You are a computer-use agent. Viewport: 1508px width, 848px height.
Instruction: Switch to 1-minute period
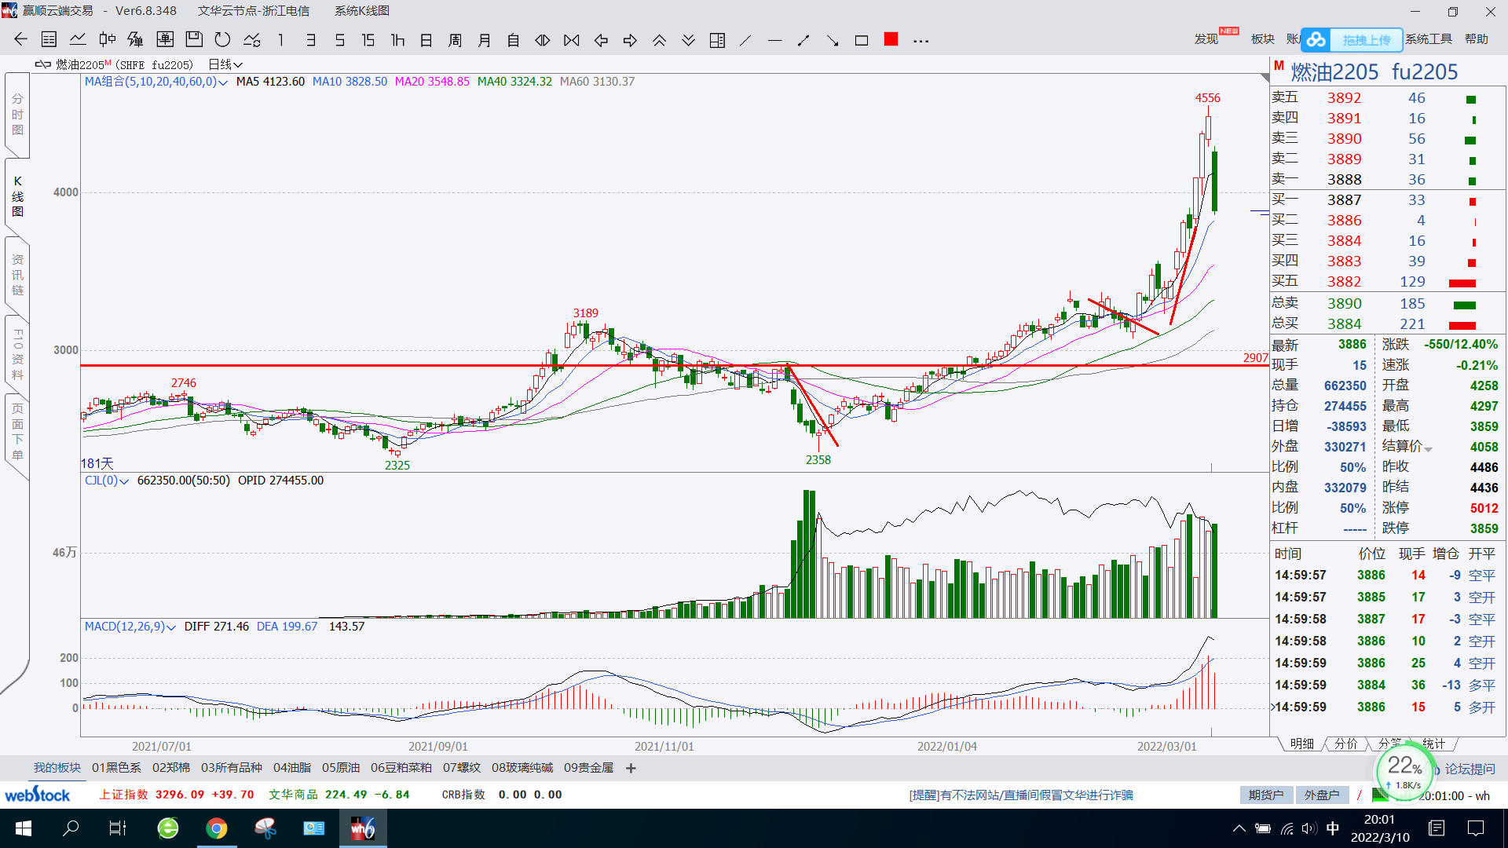click(280, 40)
